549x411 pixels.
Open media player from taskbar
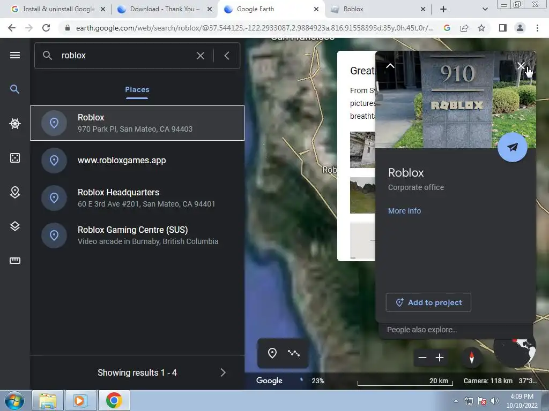[80, 400]
